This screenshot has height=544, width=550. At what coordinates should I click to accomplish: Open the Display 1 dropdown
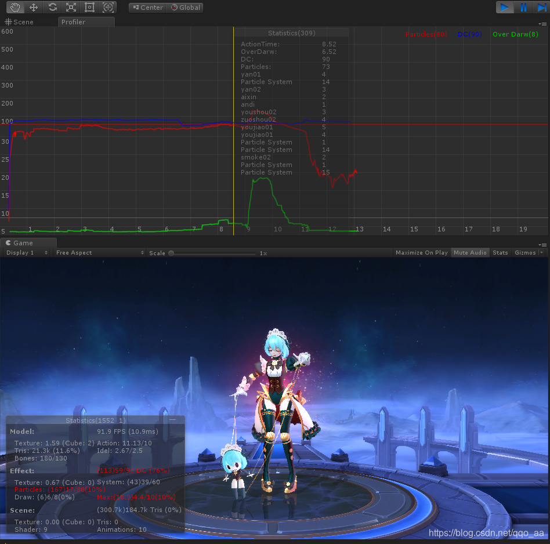[x=26, y=252]
